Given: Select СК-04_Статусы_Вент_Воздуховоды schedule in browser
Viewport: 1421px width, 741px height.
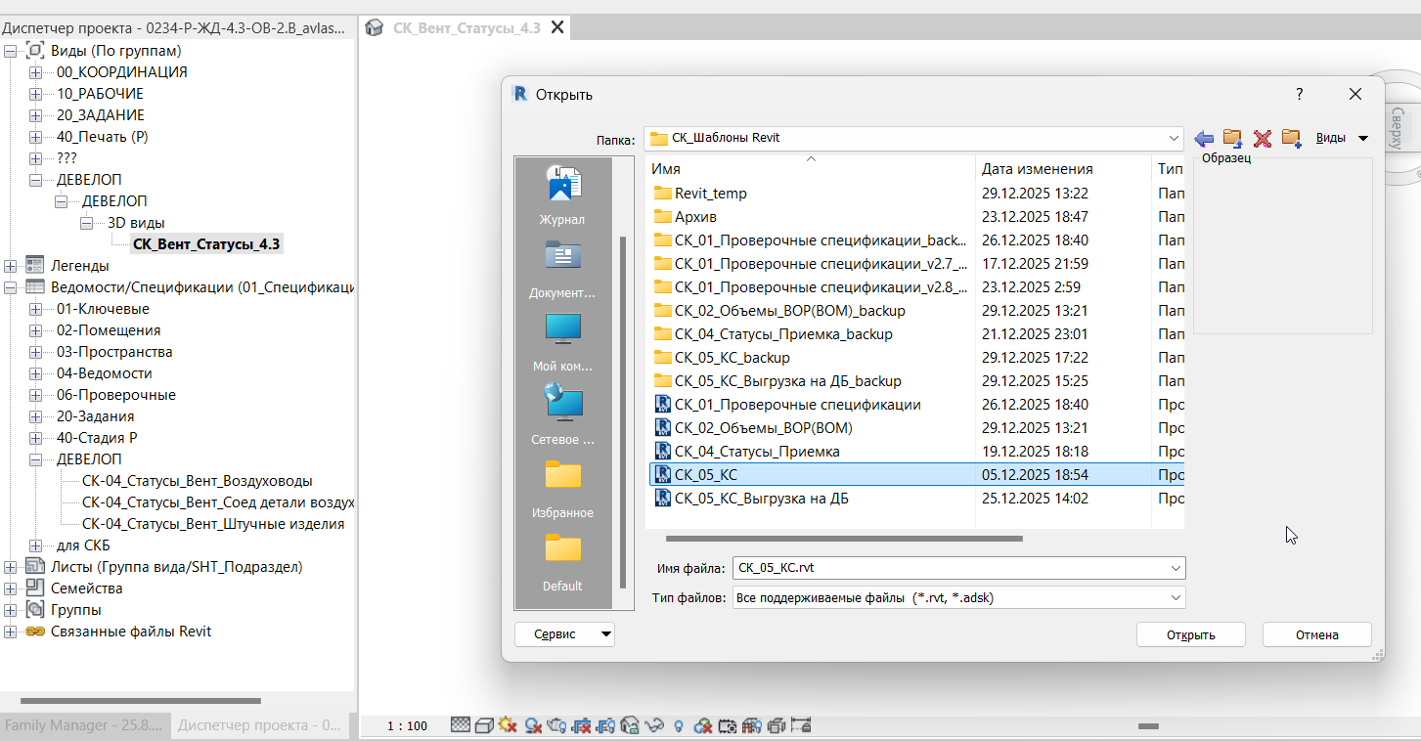Looking at the screenshot, I should [198, 481].
